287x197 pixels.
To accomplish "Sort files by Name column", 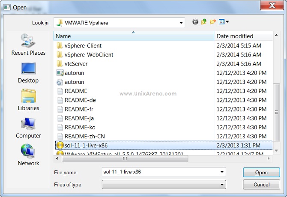I will coord(134,36).
